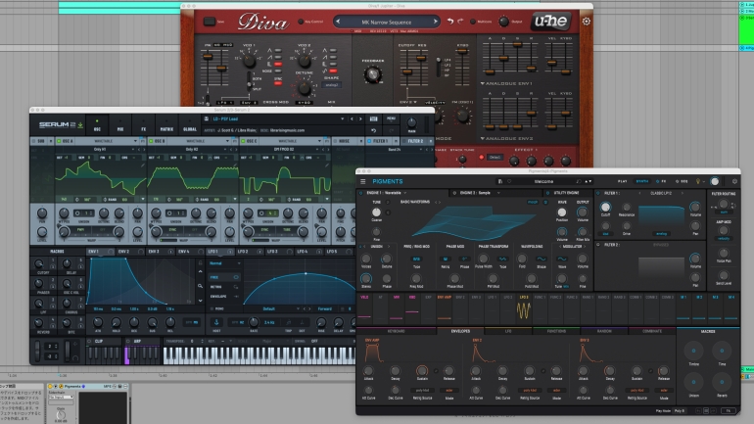Viewport: 754px width, 424px height.
Task: Toggle Serum OSC B power
Action: [151, 141]
